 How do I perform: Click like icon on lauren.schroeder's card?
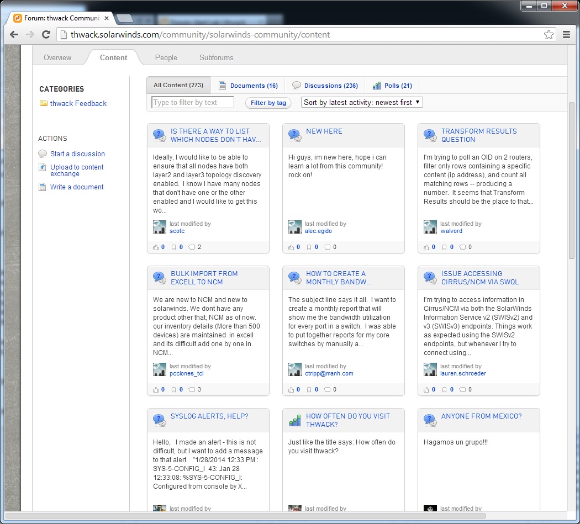tap(426, 390)
